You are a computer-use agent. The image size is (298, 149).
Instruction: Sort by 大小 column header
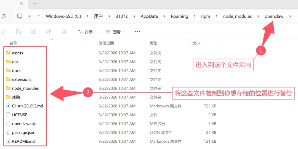coord(196,43)
